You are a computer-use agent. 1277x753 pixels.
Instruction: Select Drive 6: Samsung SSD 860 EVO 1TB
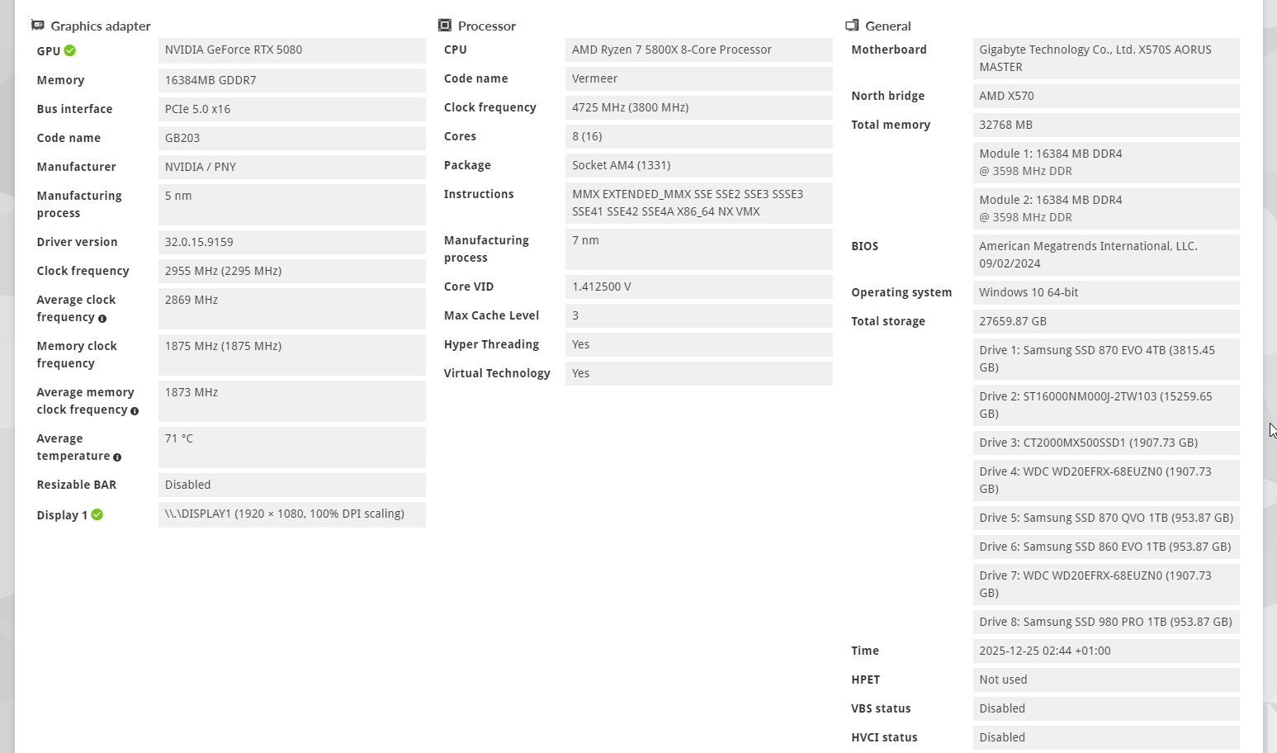[x=1106, y=547]
